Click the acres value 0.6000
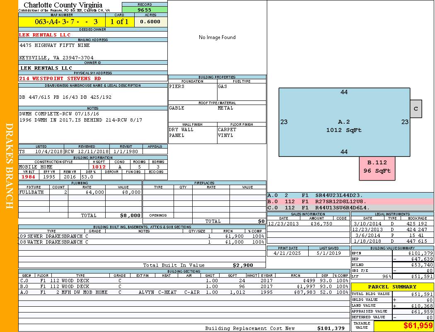This screenshot has width=435, height=332. [150, 22]
